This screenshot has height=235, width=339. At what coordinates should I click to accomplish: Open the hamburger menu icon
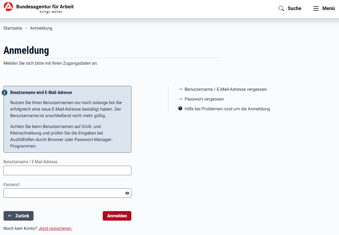(x=316, y=8)
